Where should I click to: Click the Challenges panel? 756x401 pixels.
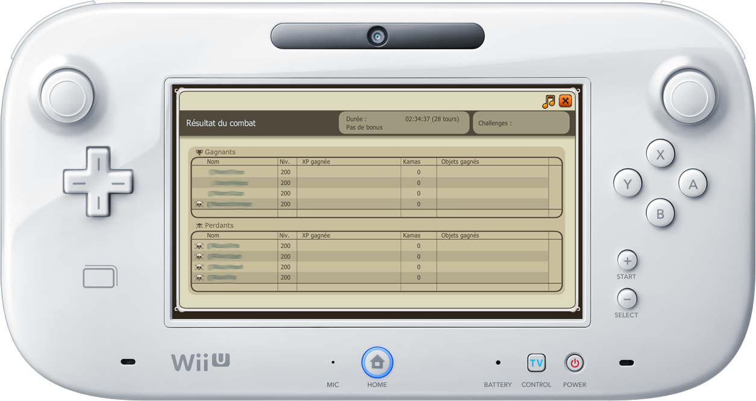click(x=521, y=123)
